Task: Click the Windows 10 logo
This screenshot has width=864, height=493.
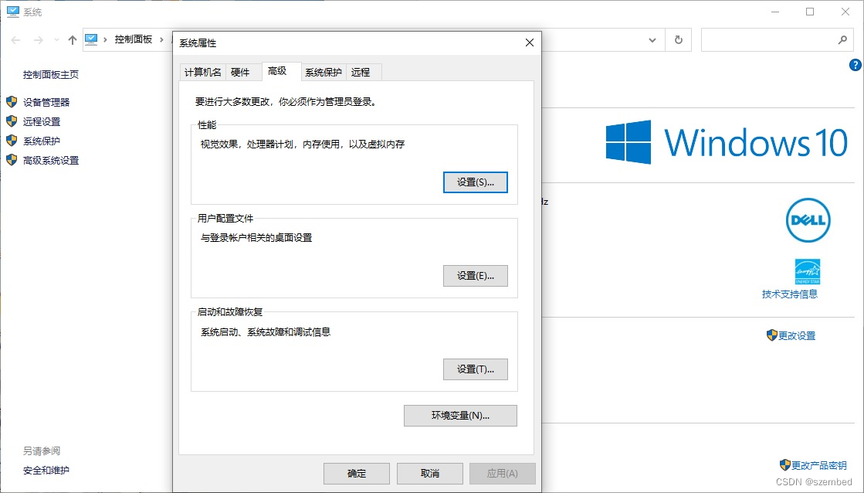Action: coord(727,142)
